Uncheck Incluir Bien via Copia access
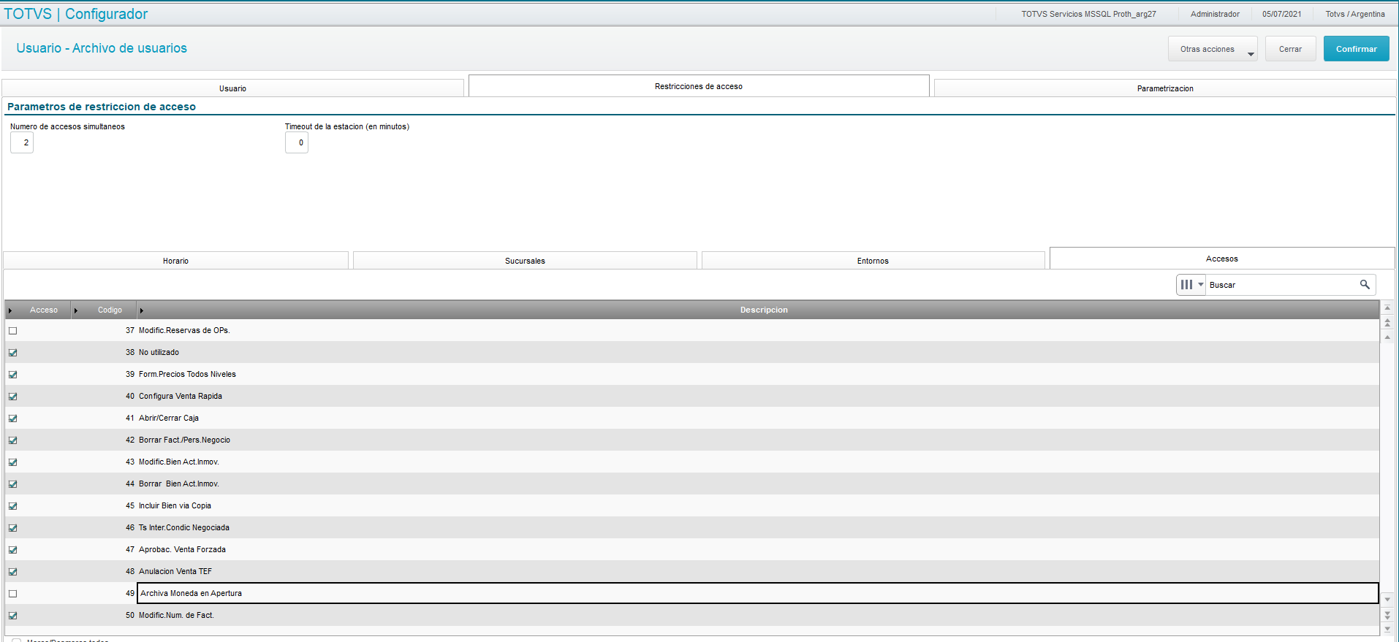This screenshot has height=642, width=1399. [12, 506]
